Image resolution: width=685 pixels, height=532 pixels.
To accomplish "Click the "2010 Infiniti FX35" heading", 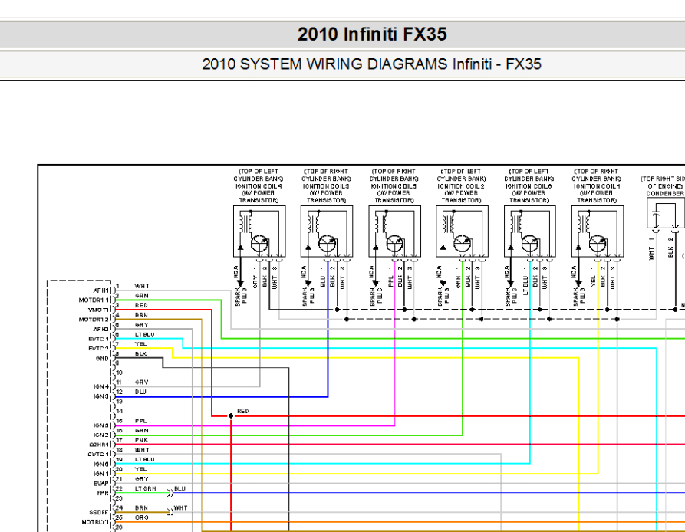I will click(x=372, y=34).
